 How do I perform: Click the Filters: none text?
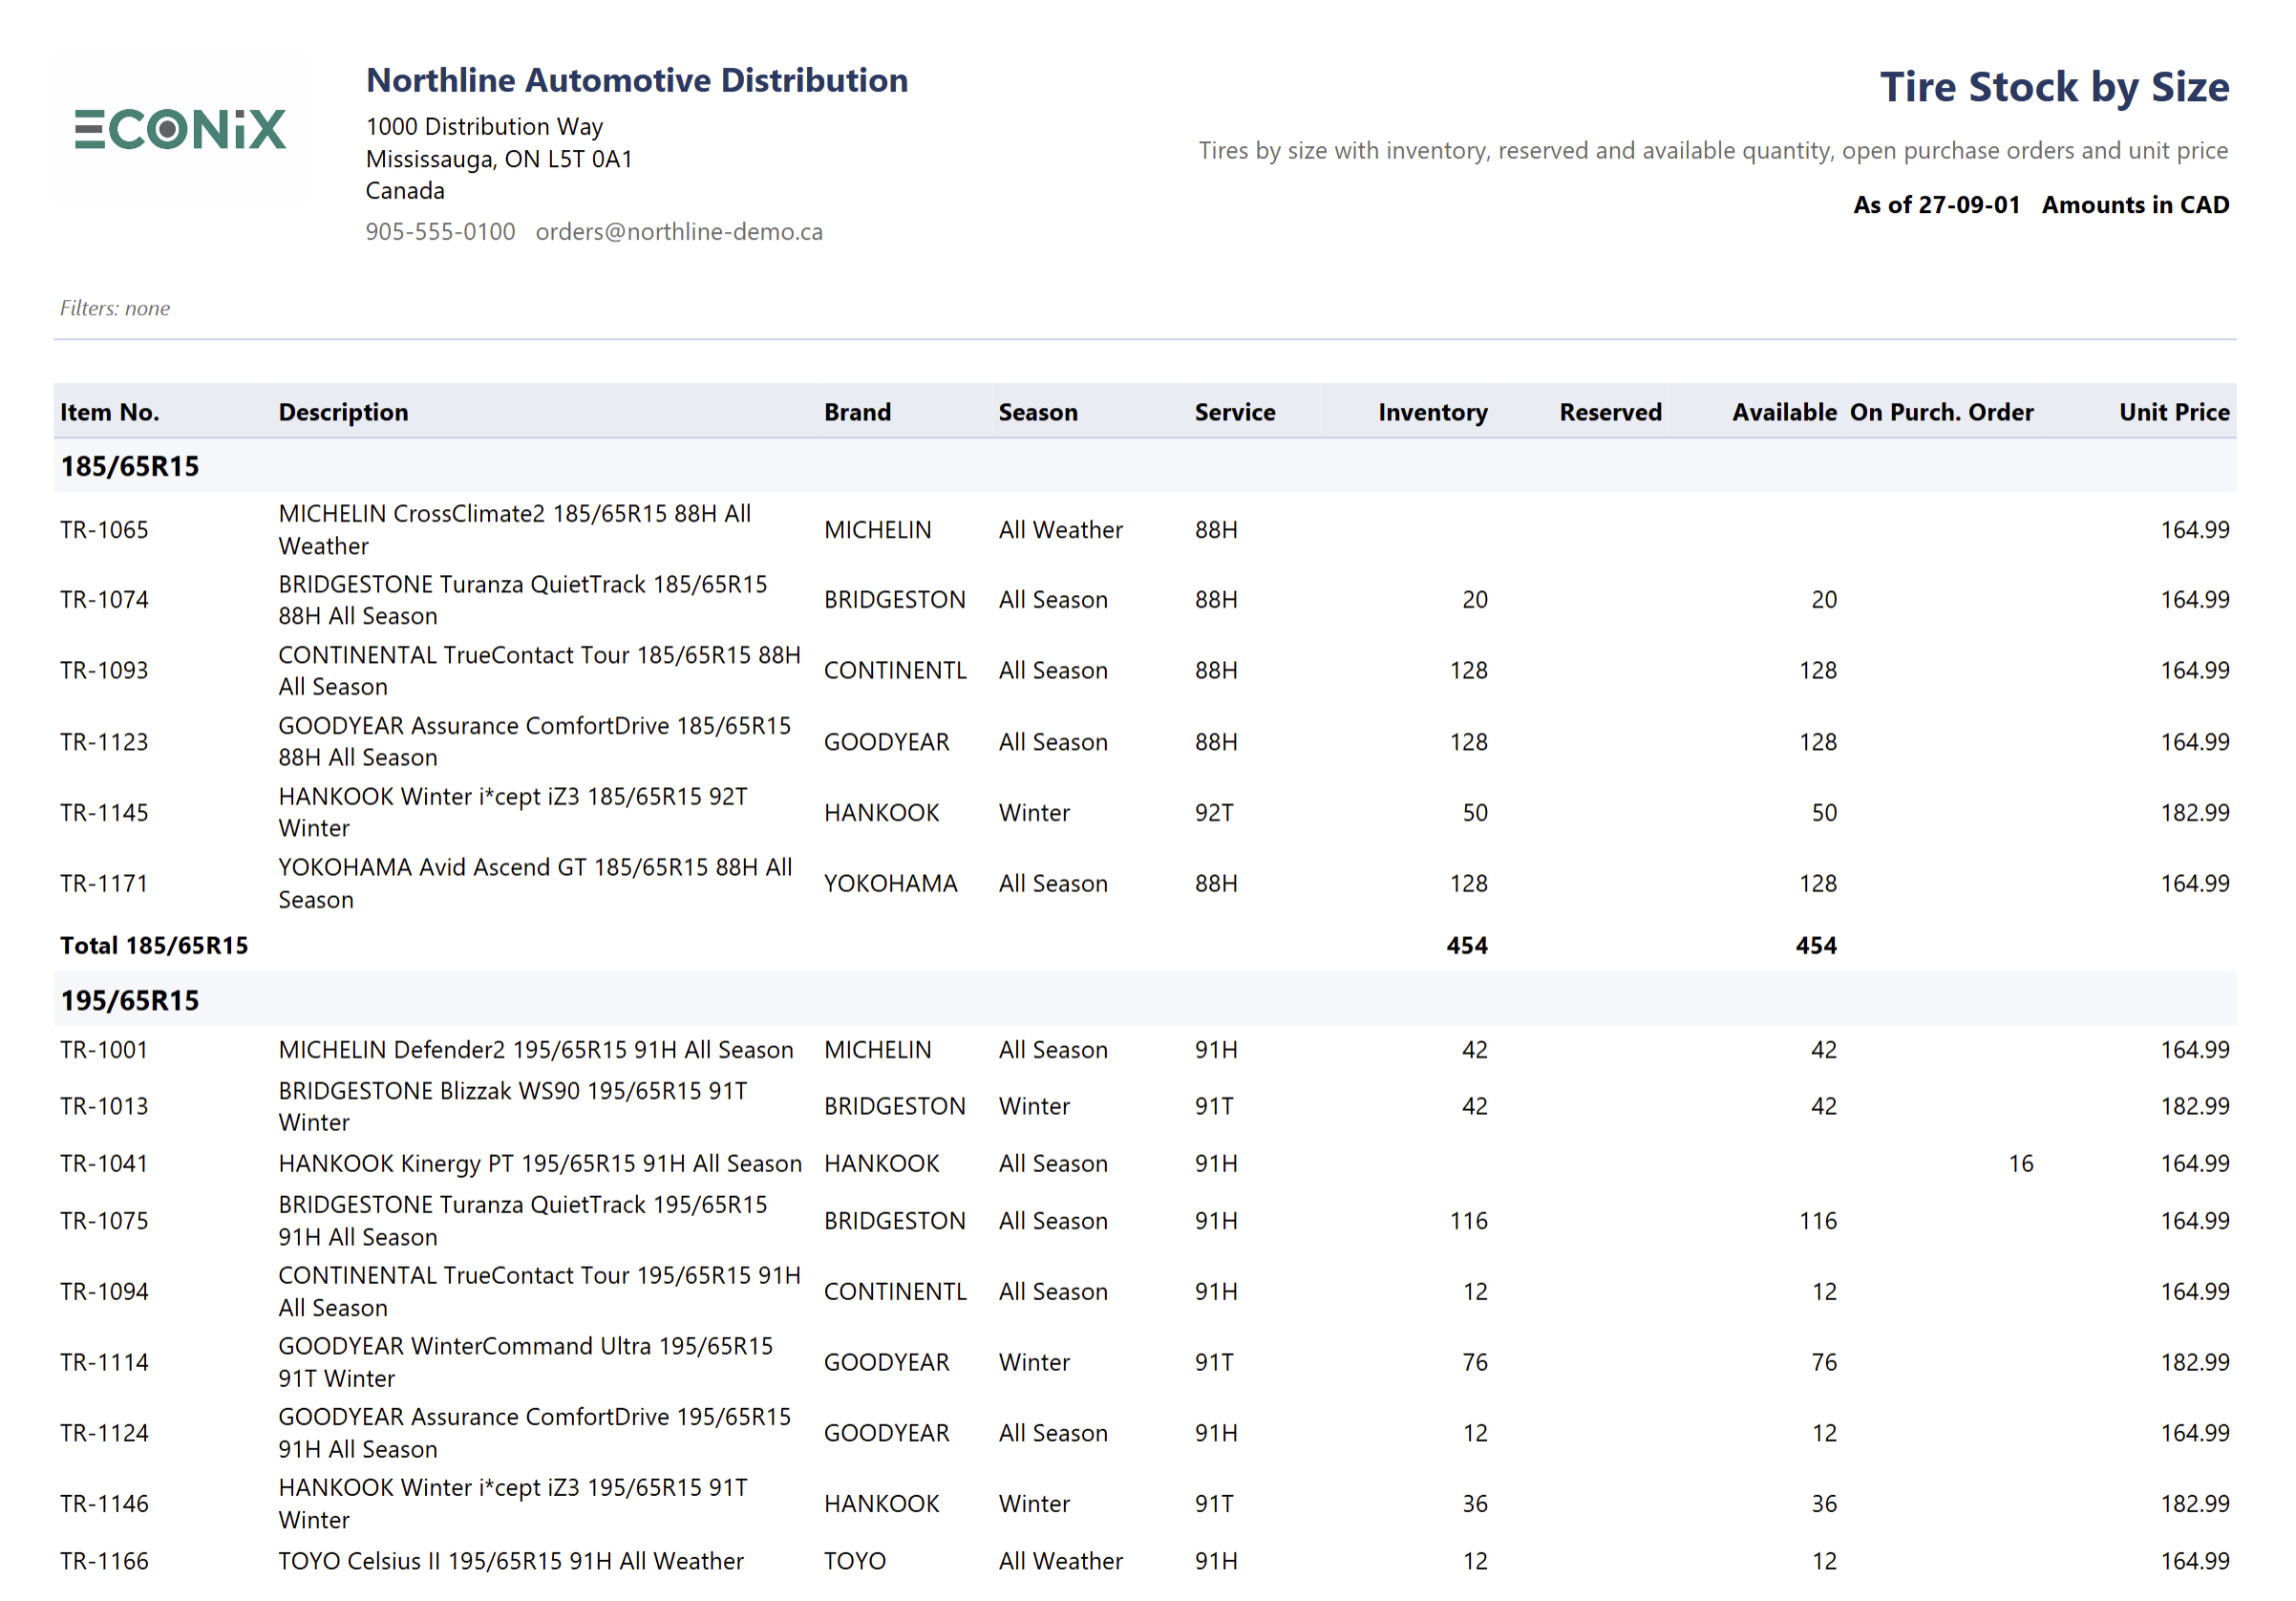(115, 308)
